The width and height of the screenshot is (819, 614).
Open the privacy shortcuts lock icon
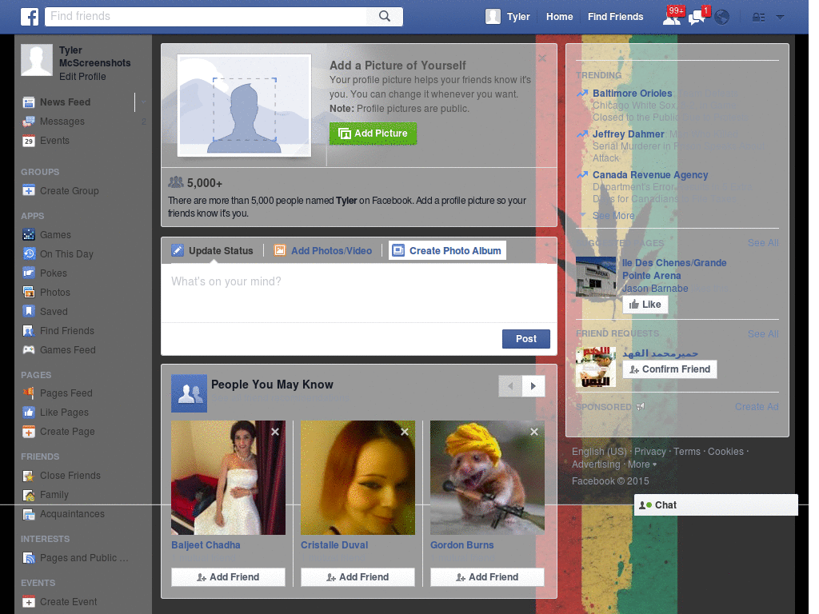click(x=758, y=18)
